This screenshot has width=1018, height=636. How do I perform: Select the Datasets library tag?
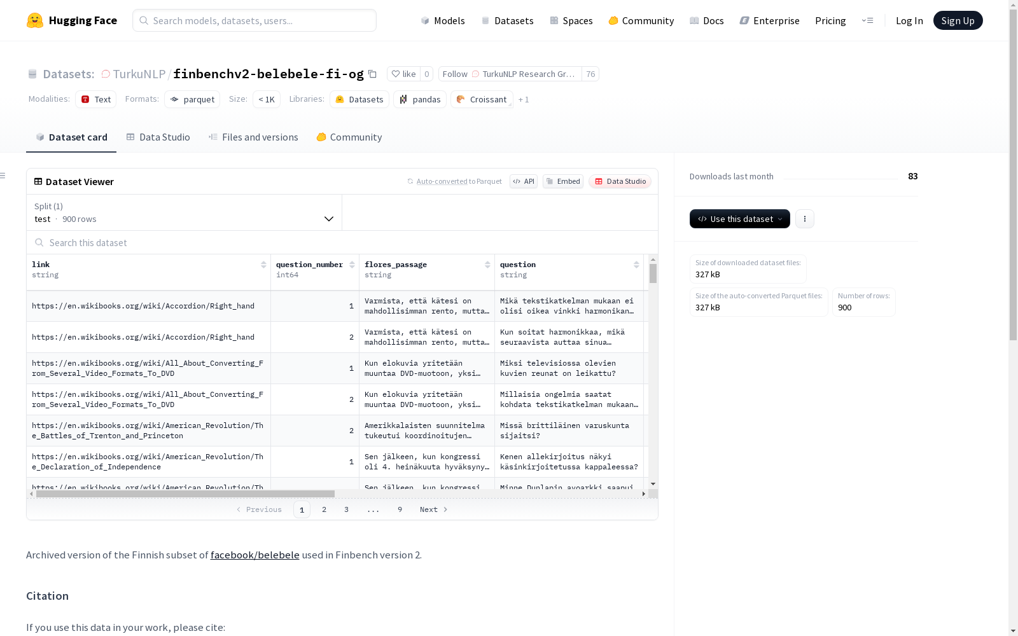[x=359, y=99]
